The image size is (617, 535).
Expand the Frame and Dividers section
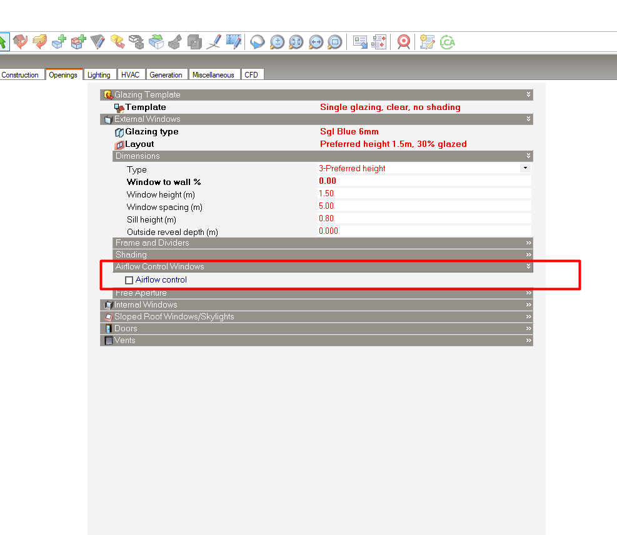pos(323,242)
